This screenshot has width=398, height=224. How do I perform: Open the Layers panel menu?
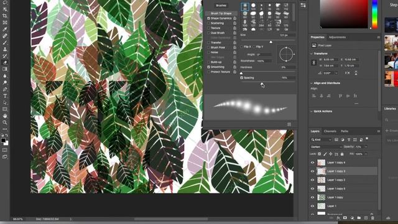(x=379, y=131)
